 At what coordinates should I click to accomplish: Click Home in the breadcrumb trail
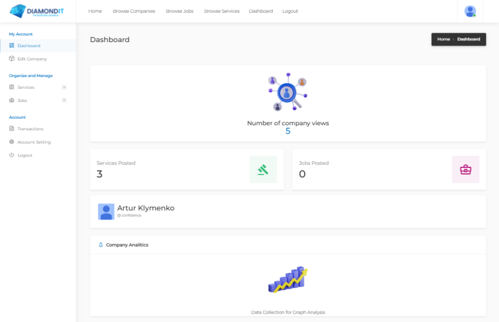(443, 39)
